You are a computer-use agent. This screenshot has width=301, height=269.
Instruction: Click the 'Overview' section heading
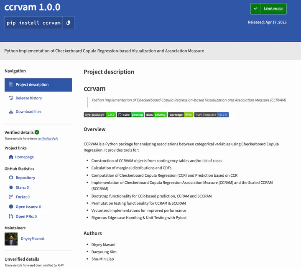point(94,129)
